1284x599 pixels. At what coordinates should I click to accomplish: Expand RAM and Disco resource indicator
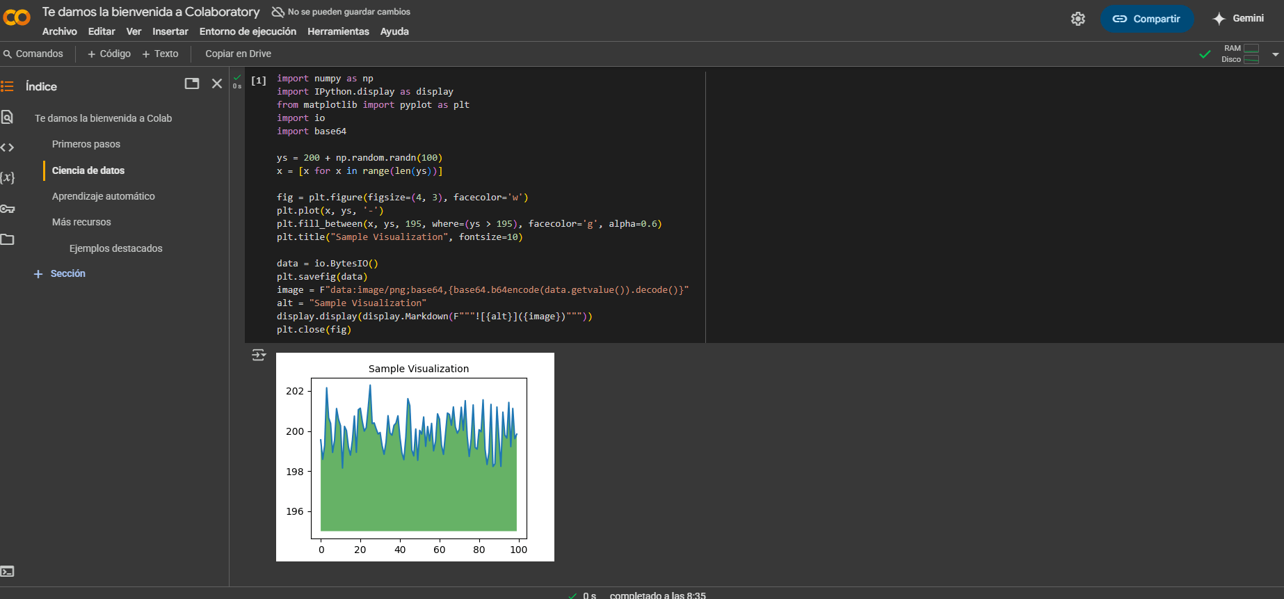tap(1240, 54)
